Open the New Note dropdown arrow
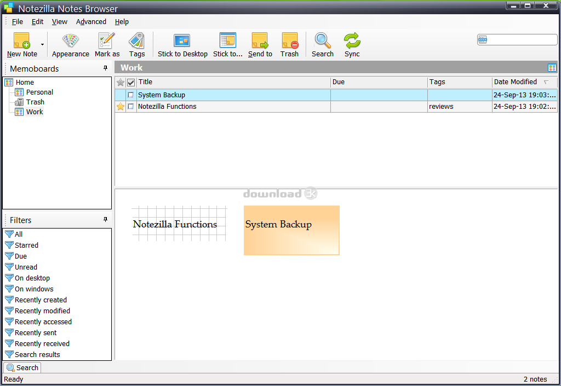Screen dimensions: 561x386 42,45
